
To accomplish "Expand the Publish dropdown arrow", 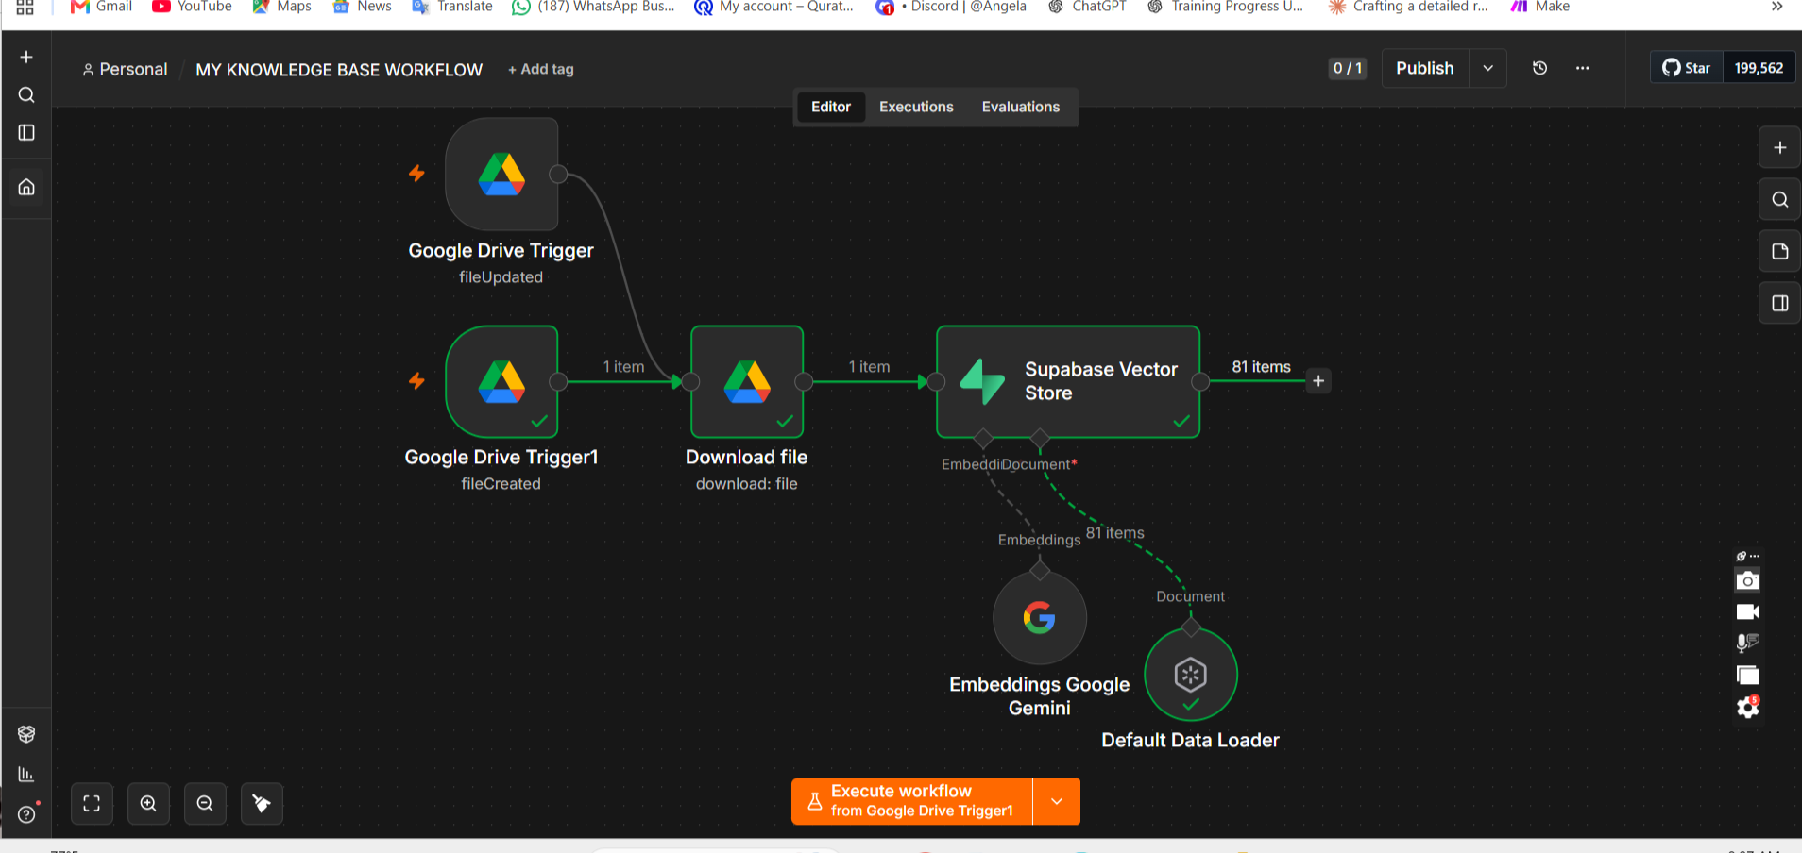I will pyautogui.click(x=1487, y=68).
